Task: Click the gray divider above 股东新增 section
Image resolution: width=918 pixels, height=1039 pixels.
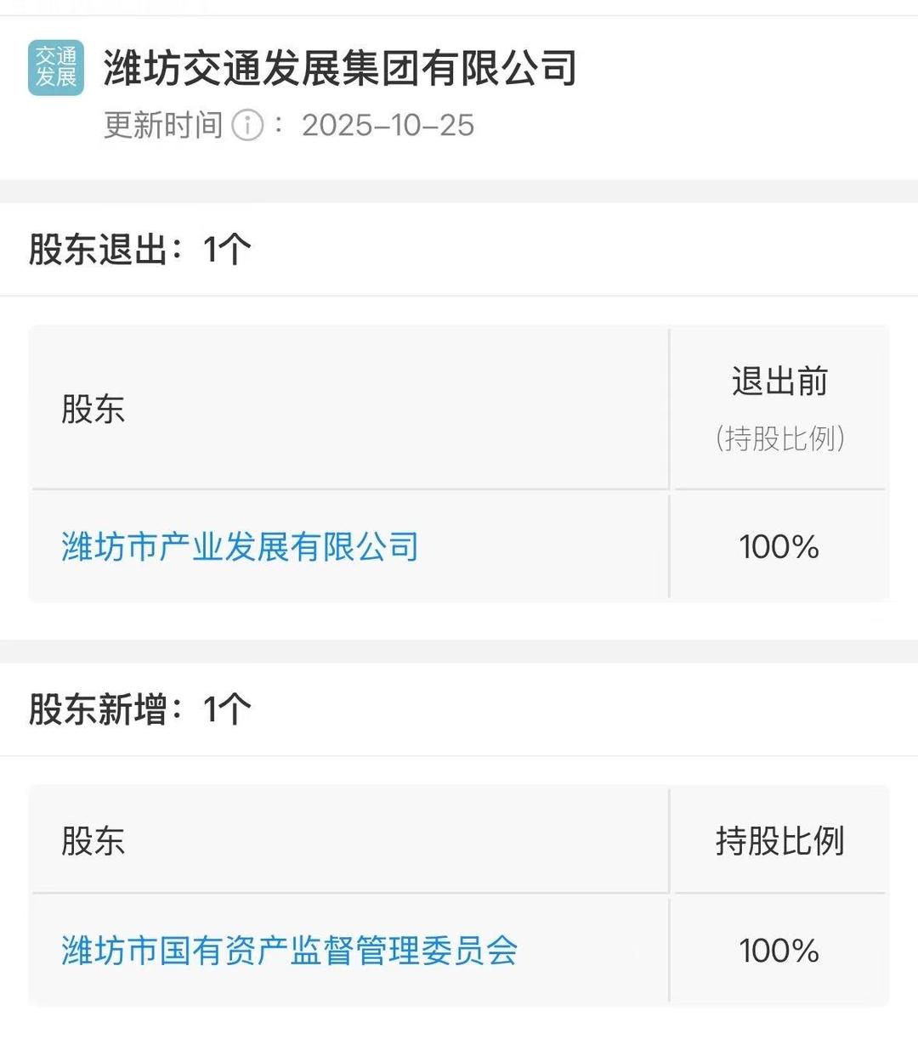Action: [459, 651]
